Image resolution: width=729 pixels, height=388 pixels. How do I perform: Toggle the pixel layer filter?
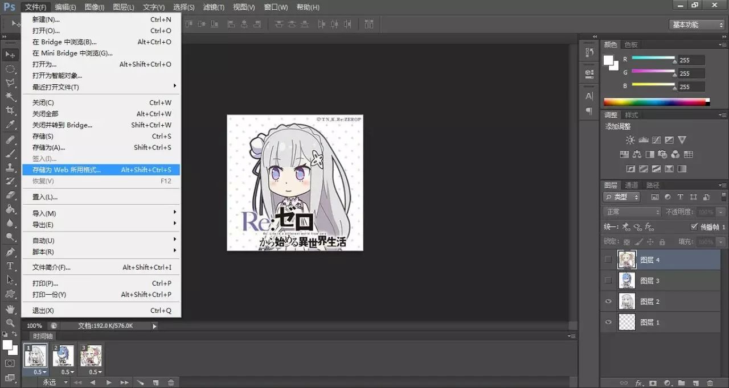click(x=655, y=197)
